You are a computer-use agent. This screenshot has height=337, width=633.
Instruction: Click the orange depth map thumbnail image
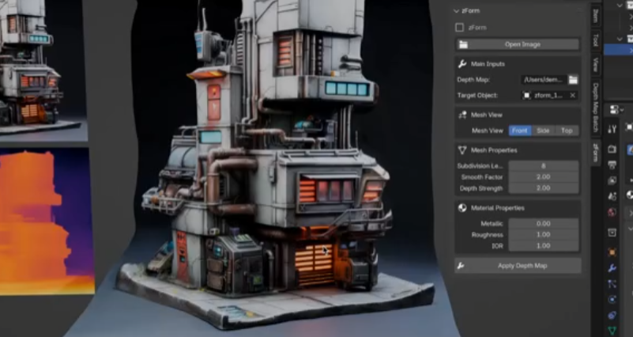pyautogui.click(x=46, y=222)
